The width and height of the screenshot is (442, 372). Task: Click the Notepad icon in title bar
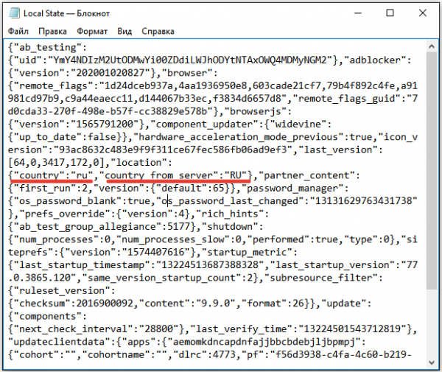(x=14, y=13)
